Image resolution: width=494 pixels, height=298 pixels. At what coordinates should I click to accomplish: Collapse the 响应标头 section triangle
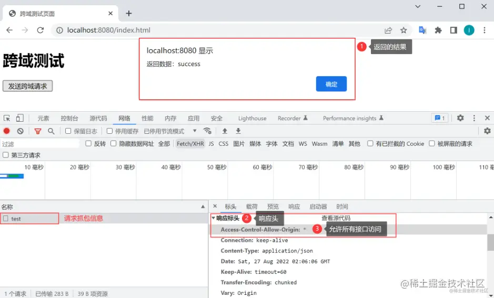tap(213, 218)
